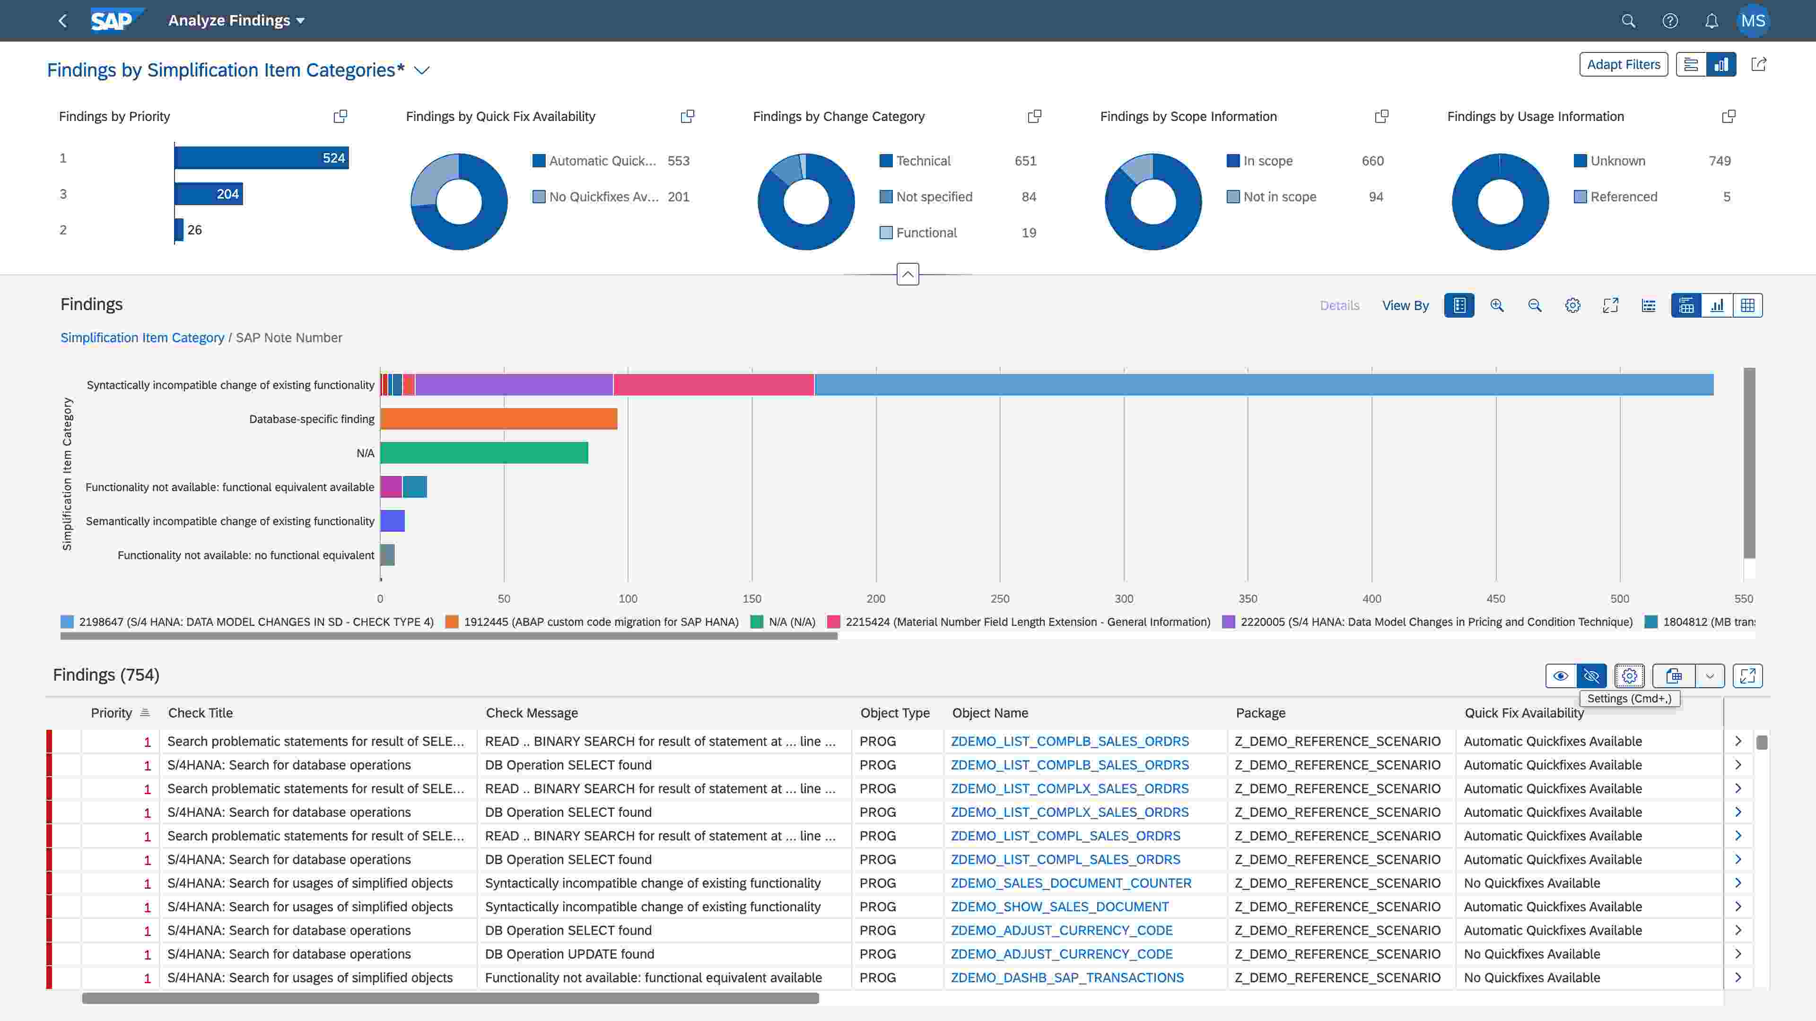Collapse the header filter area
The image size is (1816, 1021).
pyautogui.click(x=908, y=274)
